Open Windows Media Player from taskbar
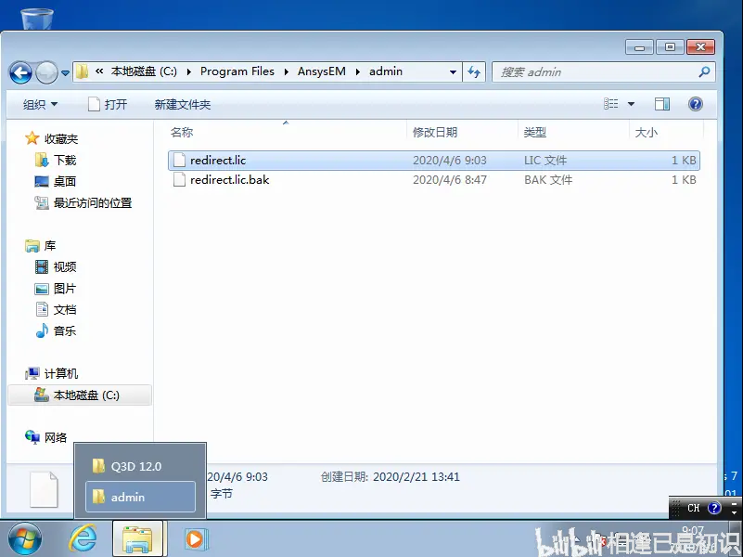 coord(194,539)
